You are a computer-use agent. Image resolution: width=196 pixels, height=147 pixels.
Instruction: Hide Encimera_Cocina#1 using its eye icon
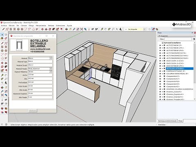click(160, 92)
